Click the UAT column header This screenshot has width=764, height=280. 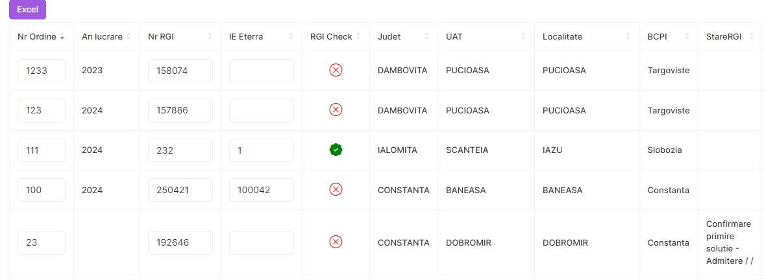click(454, 37)
